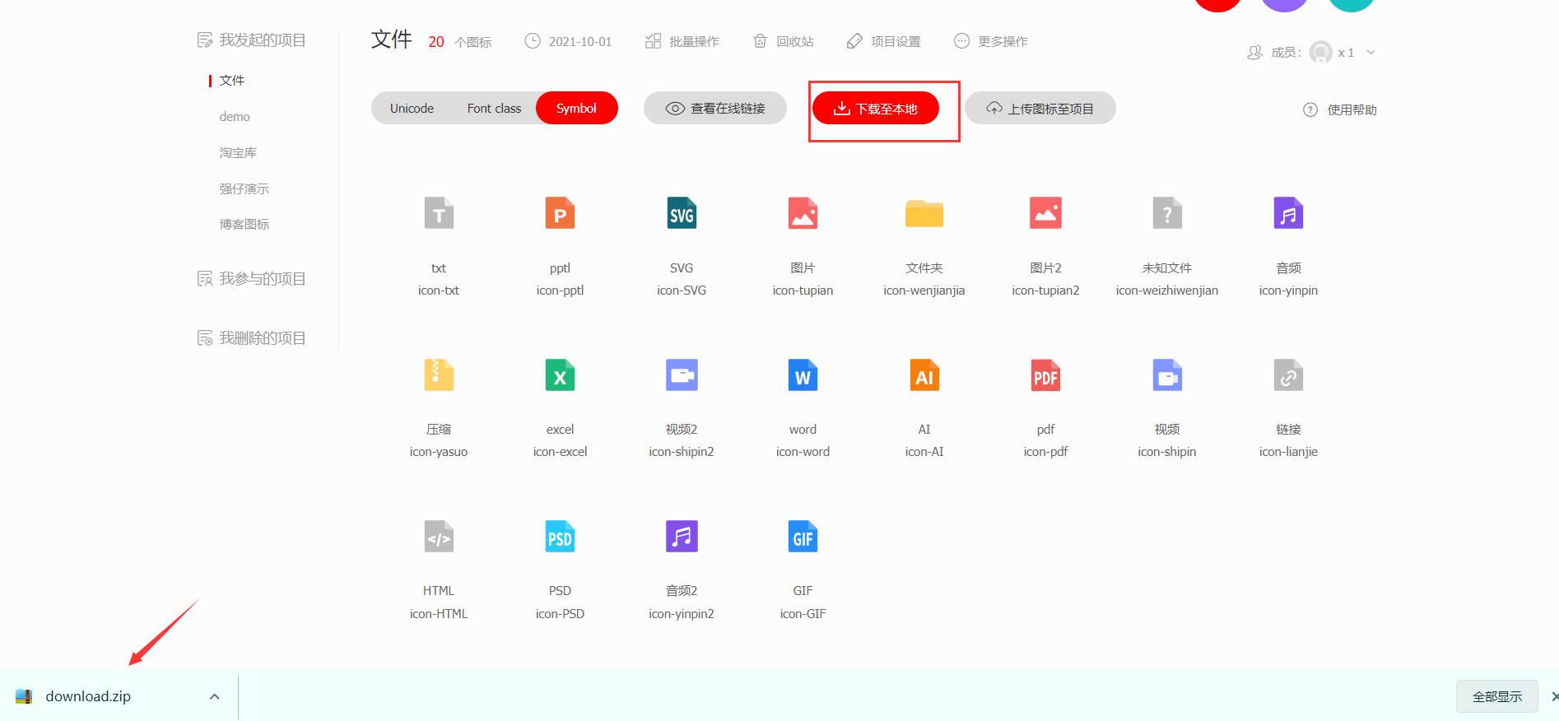Open 我参与的项目 section

pos(262,279)
